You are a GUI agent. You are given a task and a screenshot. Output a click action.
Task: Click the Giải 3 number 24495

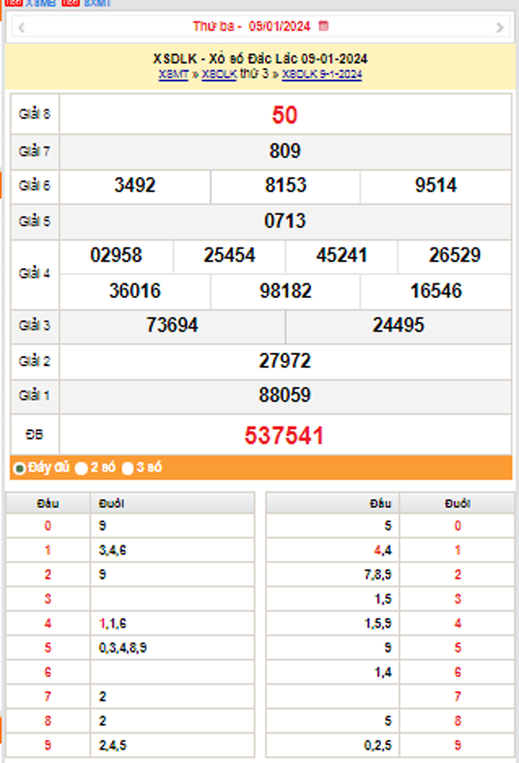point(399,325)
